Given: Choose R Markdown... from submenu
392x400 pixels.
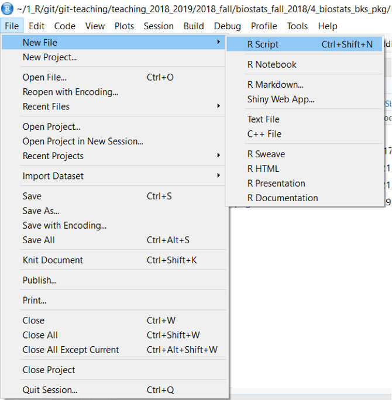Looking at the screenshot, I should [x=304, y=84].
